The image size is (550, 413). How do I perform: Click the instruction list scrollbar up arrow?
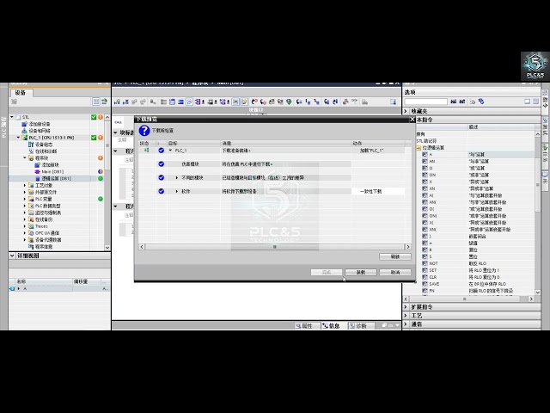tap(538, 134)
